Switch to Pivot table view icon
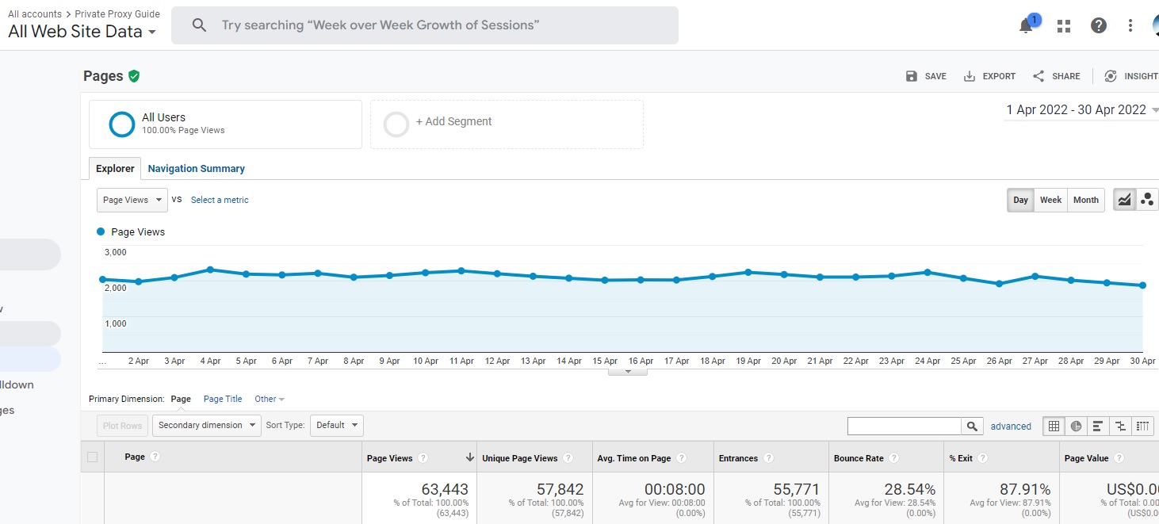1159x524 pixels. pyautogui.click(x=1142, y=426)
